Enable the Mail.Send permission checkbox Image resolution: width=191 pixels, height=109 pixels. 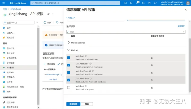69,88
